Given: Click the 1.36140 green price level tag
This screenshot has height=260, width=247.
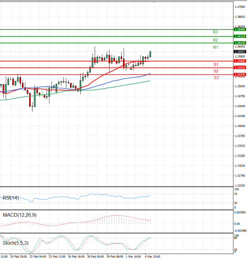Looking at the screenshot, I should pos(240,43).
